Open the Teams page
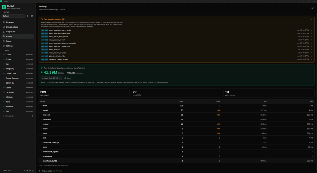Screen dimensions: 317x173 pyautogui.click(x=18, y=41)
